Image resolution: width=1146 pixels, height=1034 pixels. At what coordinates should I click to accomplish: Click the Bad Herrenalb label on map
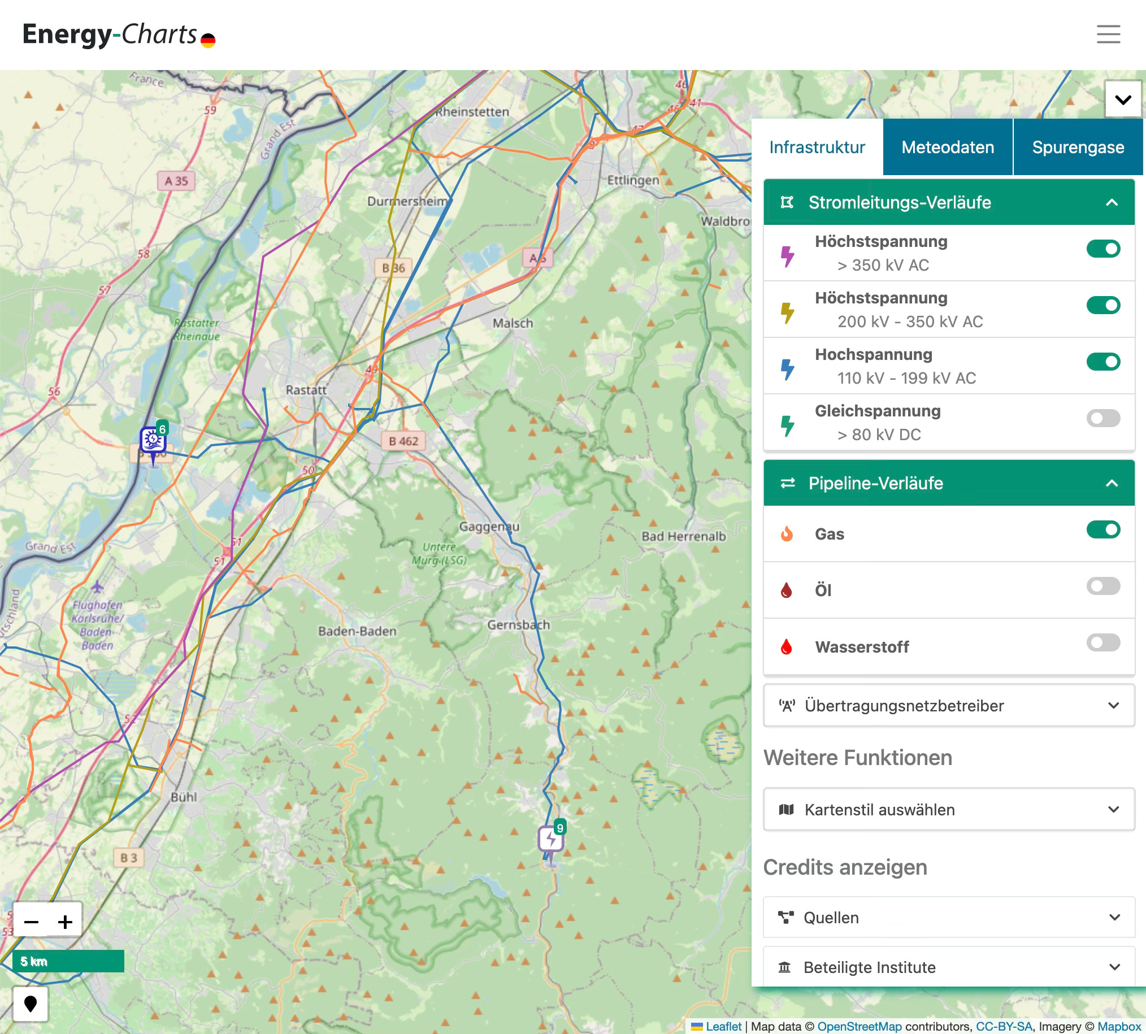(x=684, y=536)
